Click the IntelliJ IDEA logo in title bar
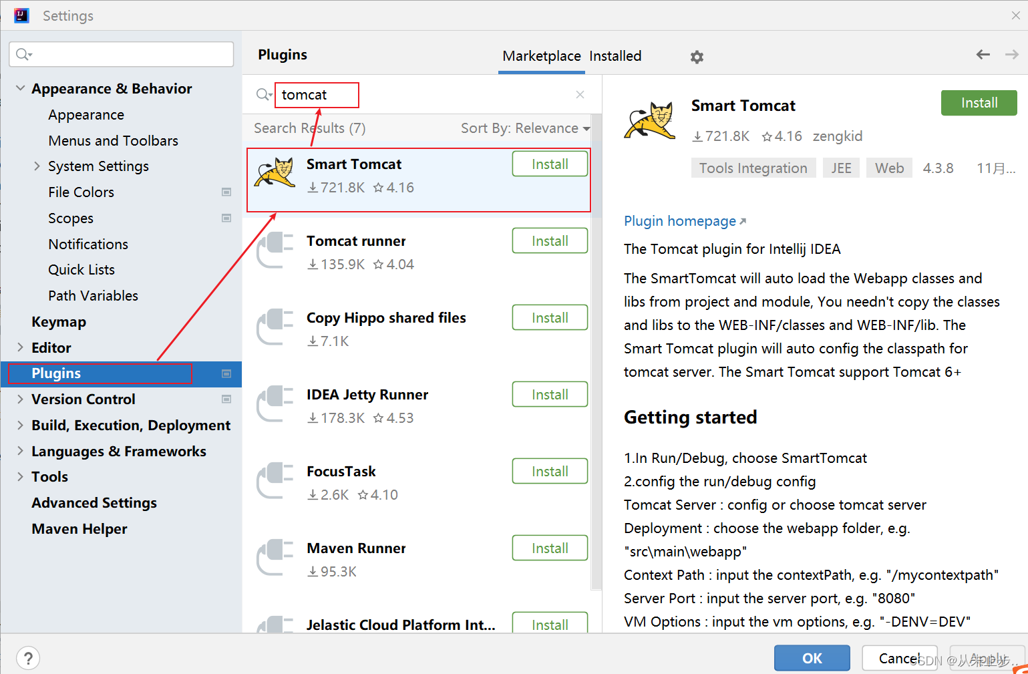 tap(21, 15)
